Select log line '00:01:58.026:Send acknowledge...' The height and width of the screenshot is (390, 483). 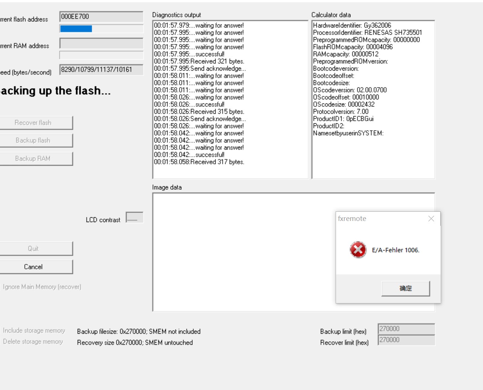(200, 119)
